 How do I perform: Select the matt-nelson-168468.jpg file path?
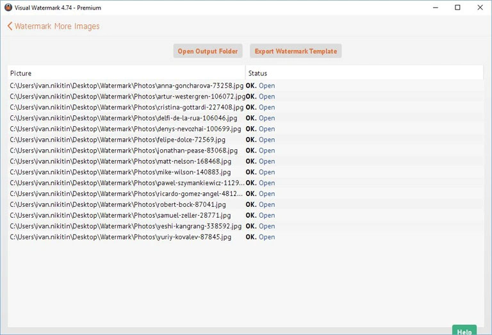tap(120, 161)
